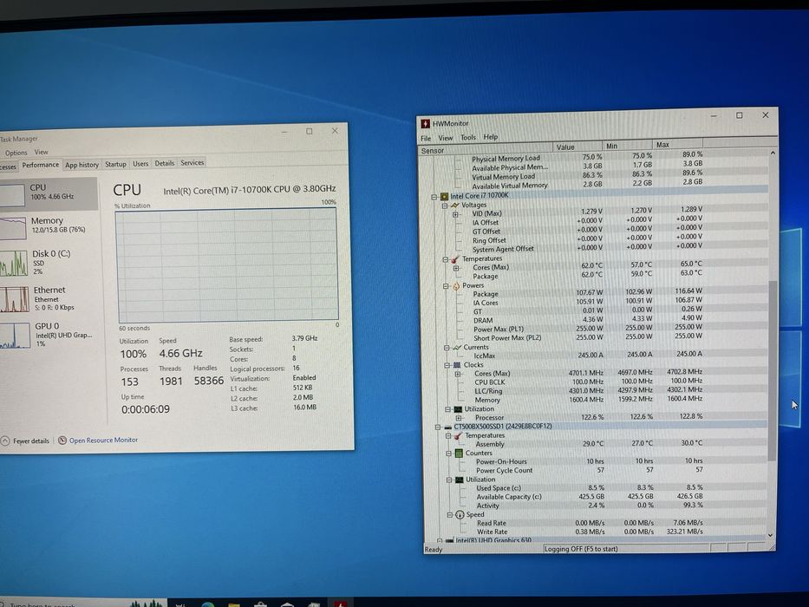Click the Min column header

pos(628,146)
